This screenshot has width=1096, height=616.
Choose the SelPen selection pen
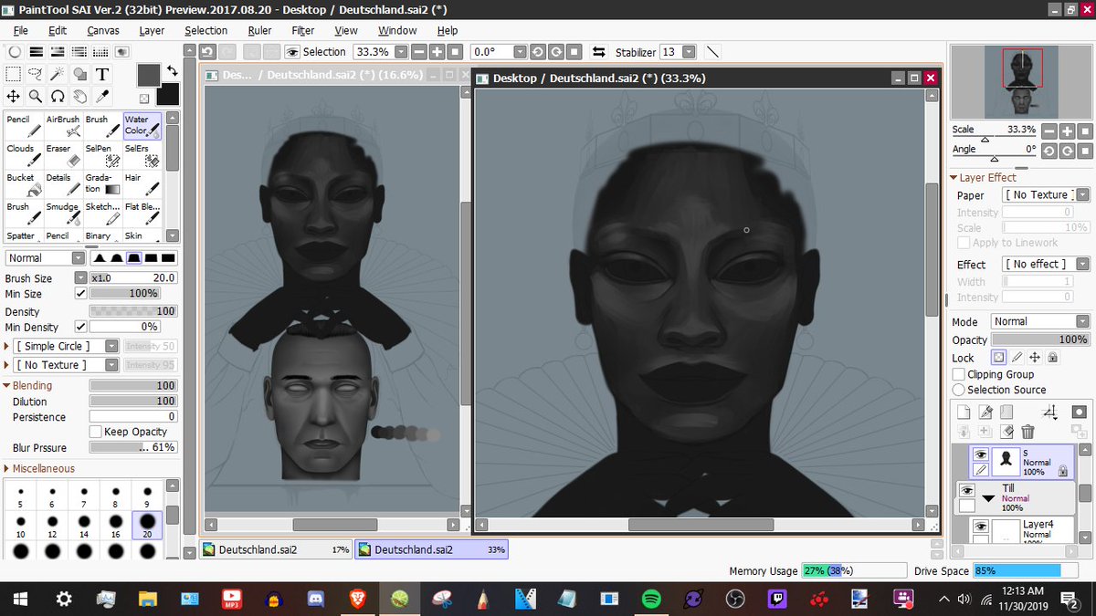[101, 156]
